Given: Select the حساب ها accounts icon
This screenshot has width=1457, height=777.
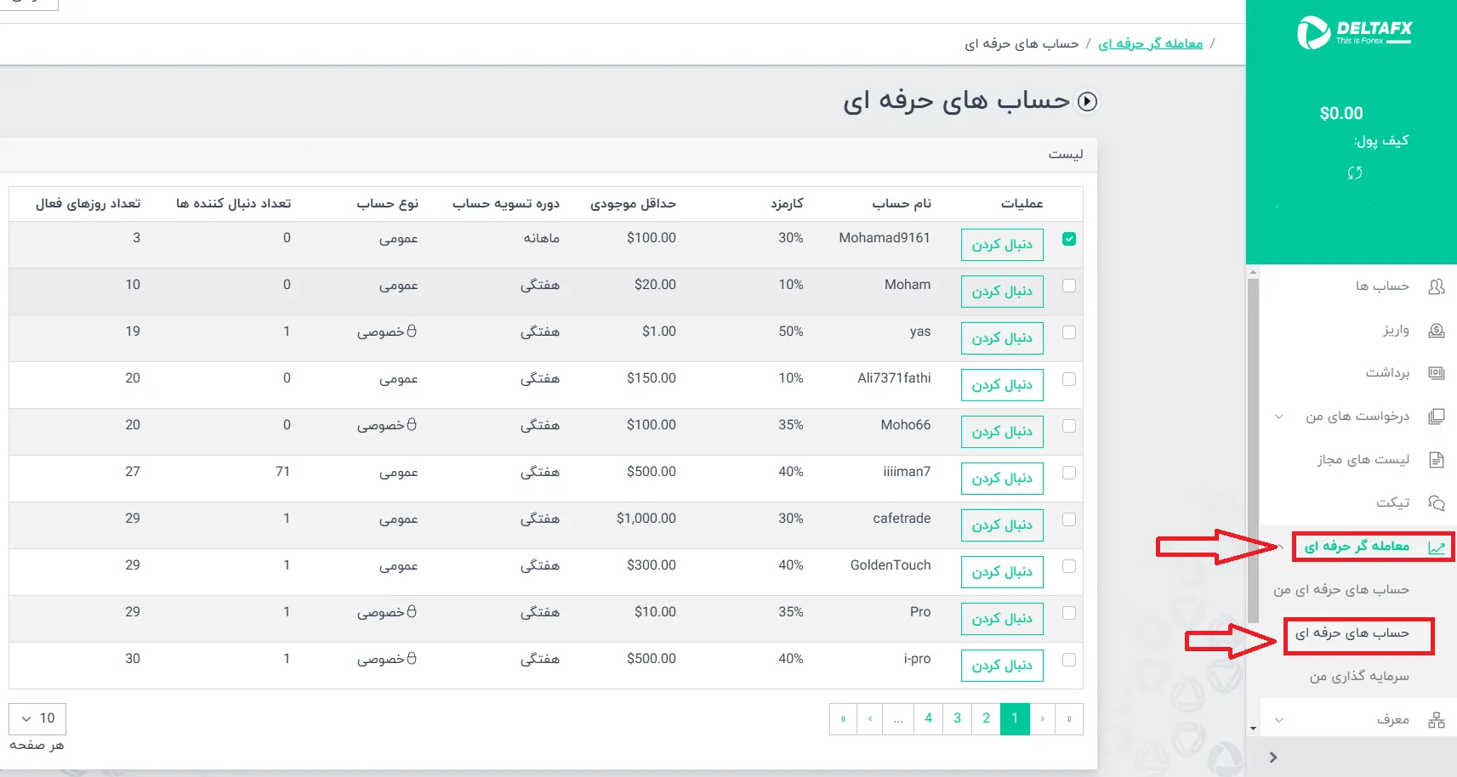Looking at the screenshot, I should coord(1437,286).
